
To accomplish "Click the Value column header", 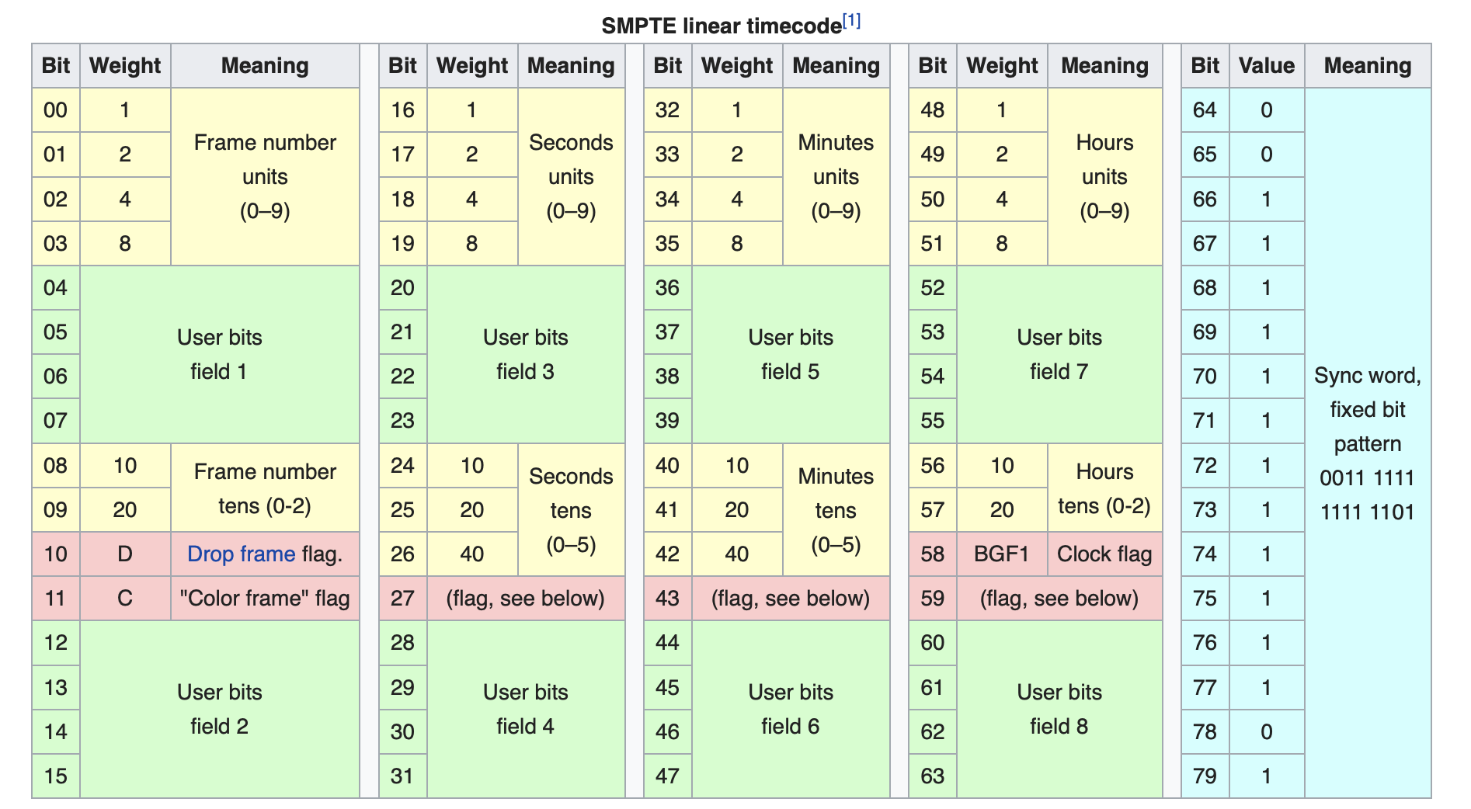I will point(1266,66).
